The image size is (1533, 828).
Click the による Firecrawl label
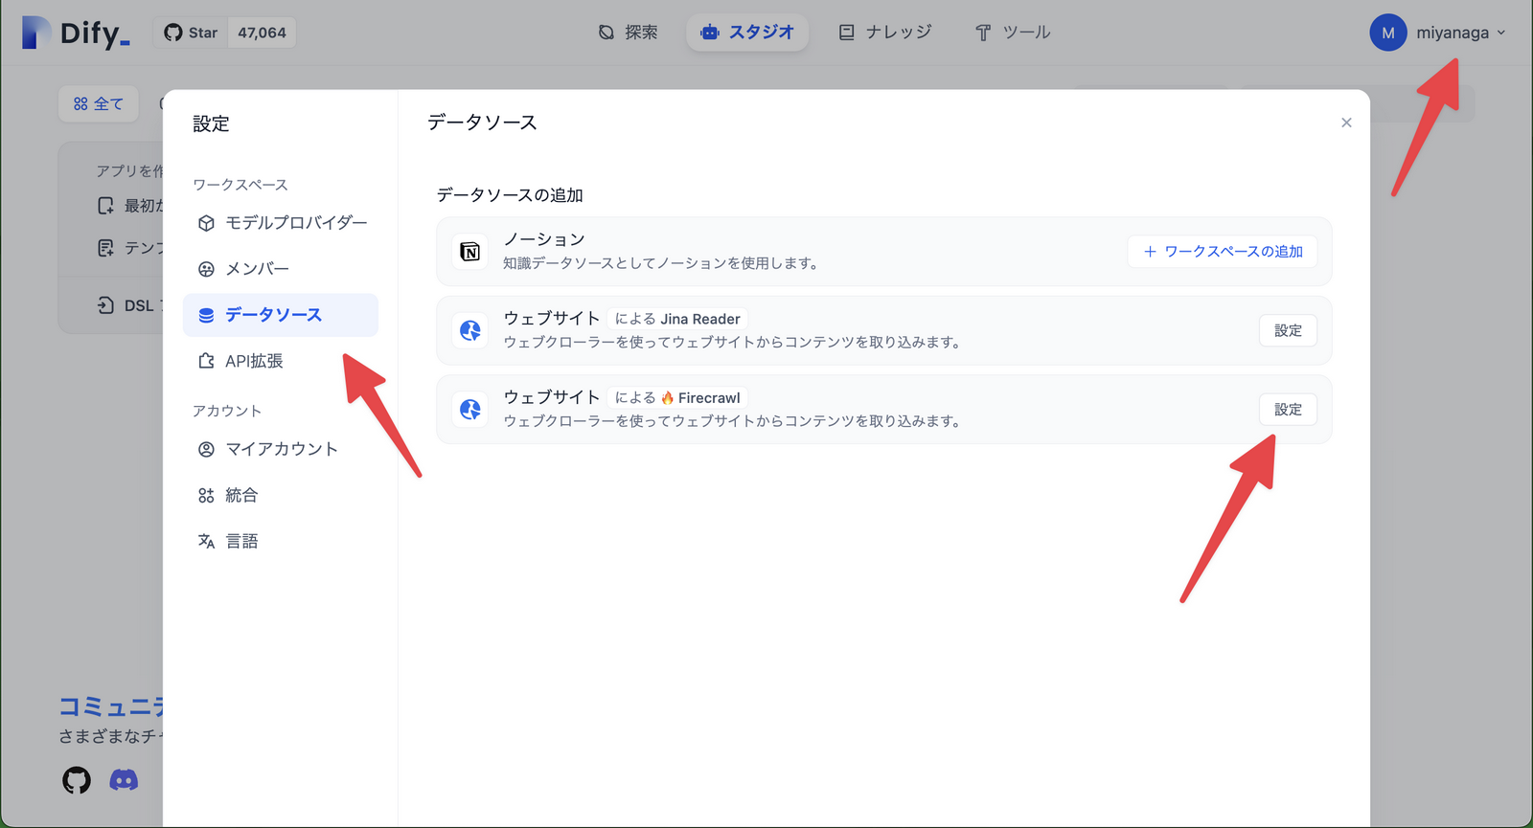(677, 398)
